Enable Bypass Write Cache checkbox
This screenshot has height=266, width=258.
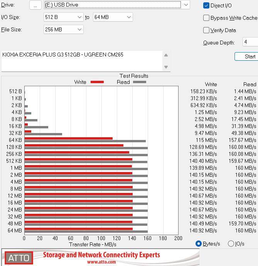207,18
